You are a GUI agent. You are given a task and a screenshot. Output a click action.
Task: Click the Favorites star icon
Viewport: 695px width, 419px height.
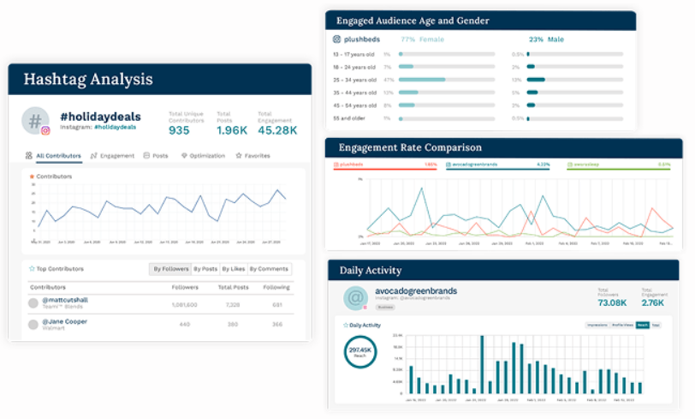[239, 155]
